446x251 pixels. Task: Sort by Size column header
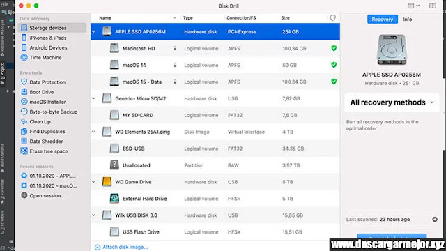click(285, 18)
